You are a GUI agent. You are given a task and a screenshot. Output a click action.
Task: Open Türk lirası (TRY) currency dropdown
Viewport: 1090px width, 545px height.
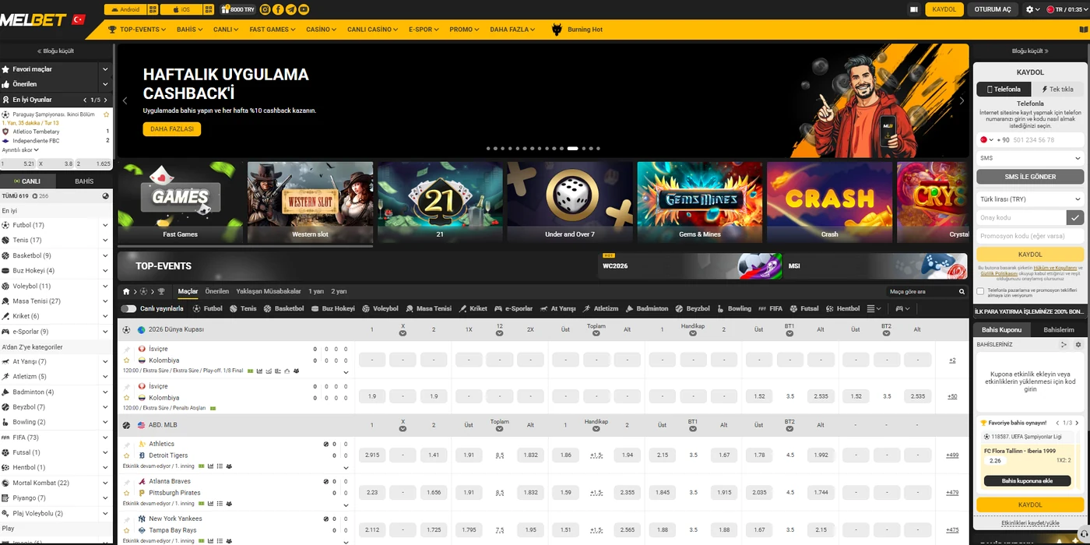pos(1030,199)
